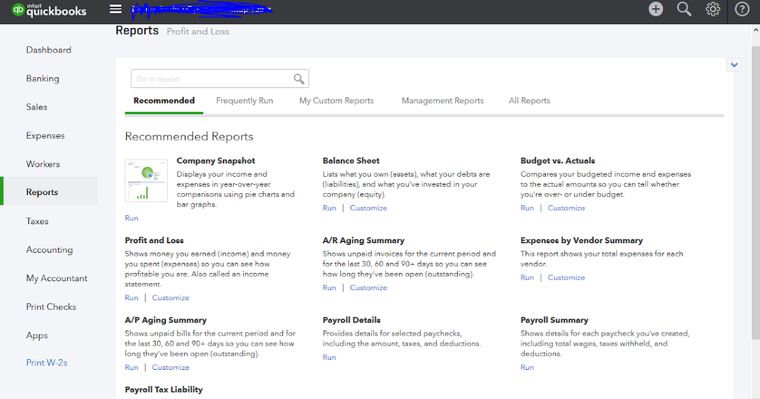Open Banking in sidebar

[42, 79]
